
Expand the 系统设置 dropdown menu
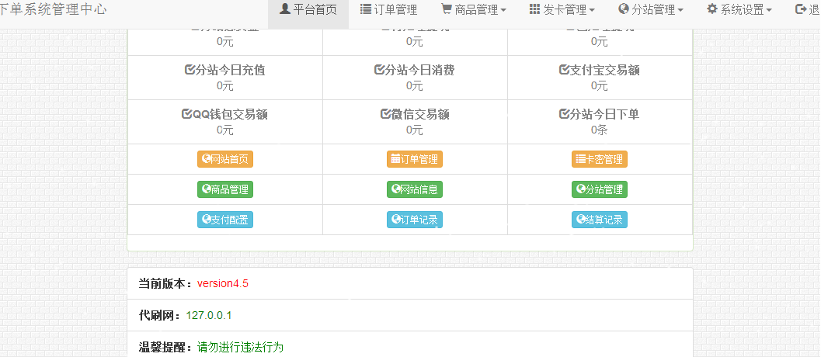pyautogui.click(x=739, y=10)
